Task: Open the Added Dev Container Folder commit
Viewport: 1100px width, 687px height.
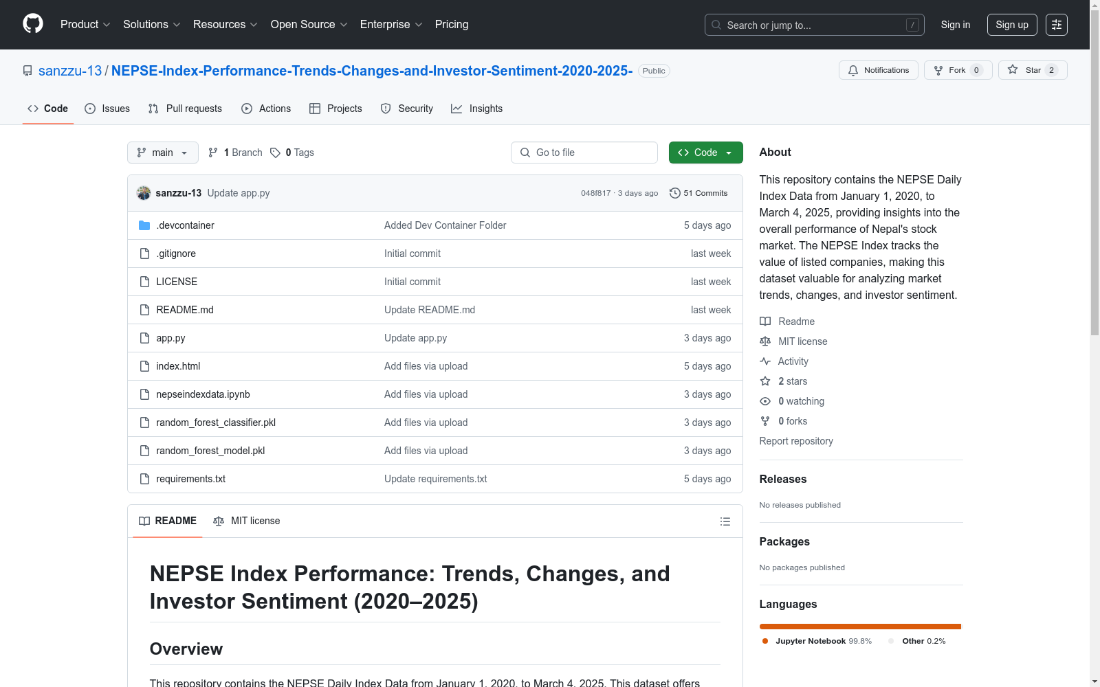Action: 445,225
